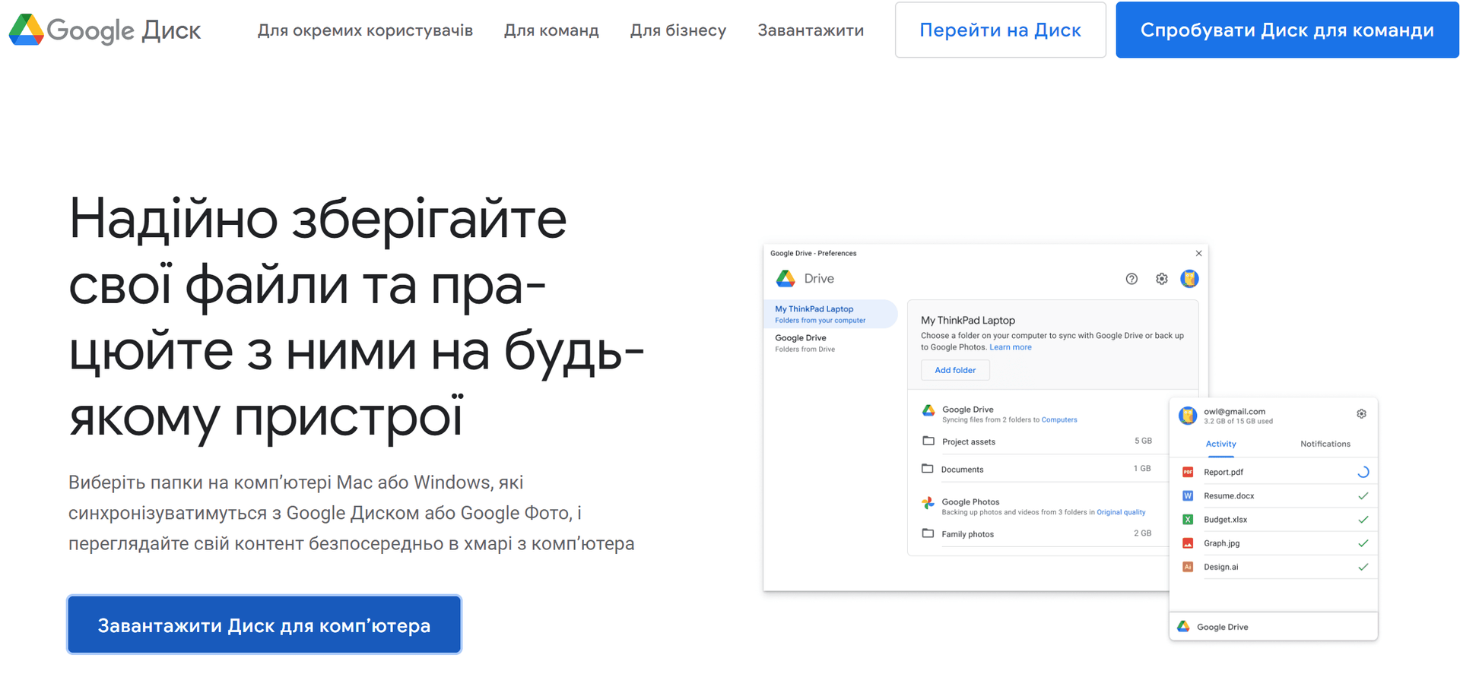Viewport: 1460px width, 696px height.
Task: Click the Google Drive footer icon in popup
Action: pos(1183,626)
